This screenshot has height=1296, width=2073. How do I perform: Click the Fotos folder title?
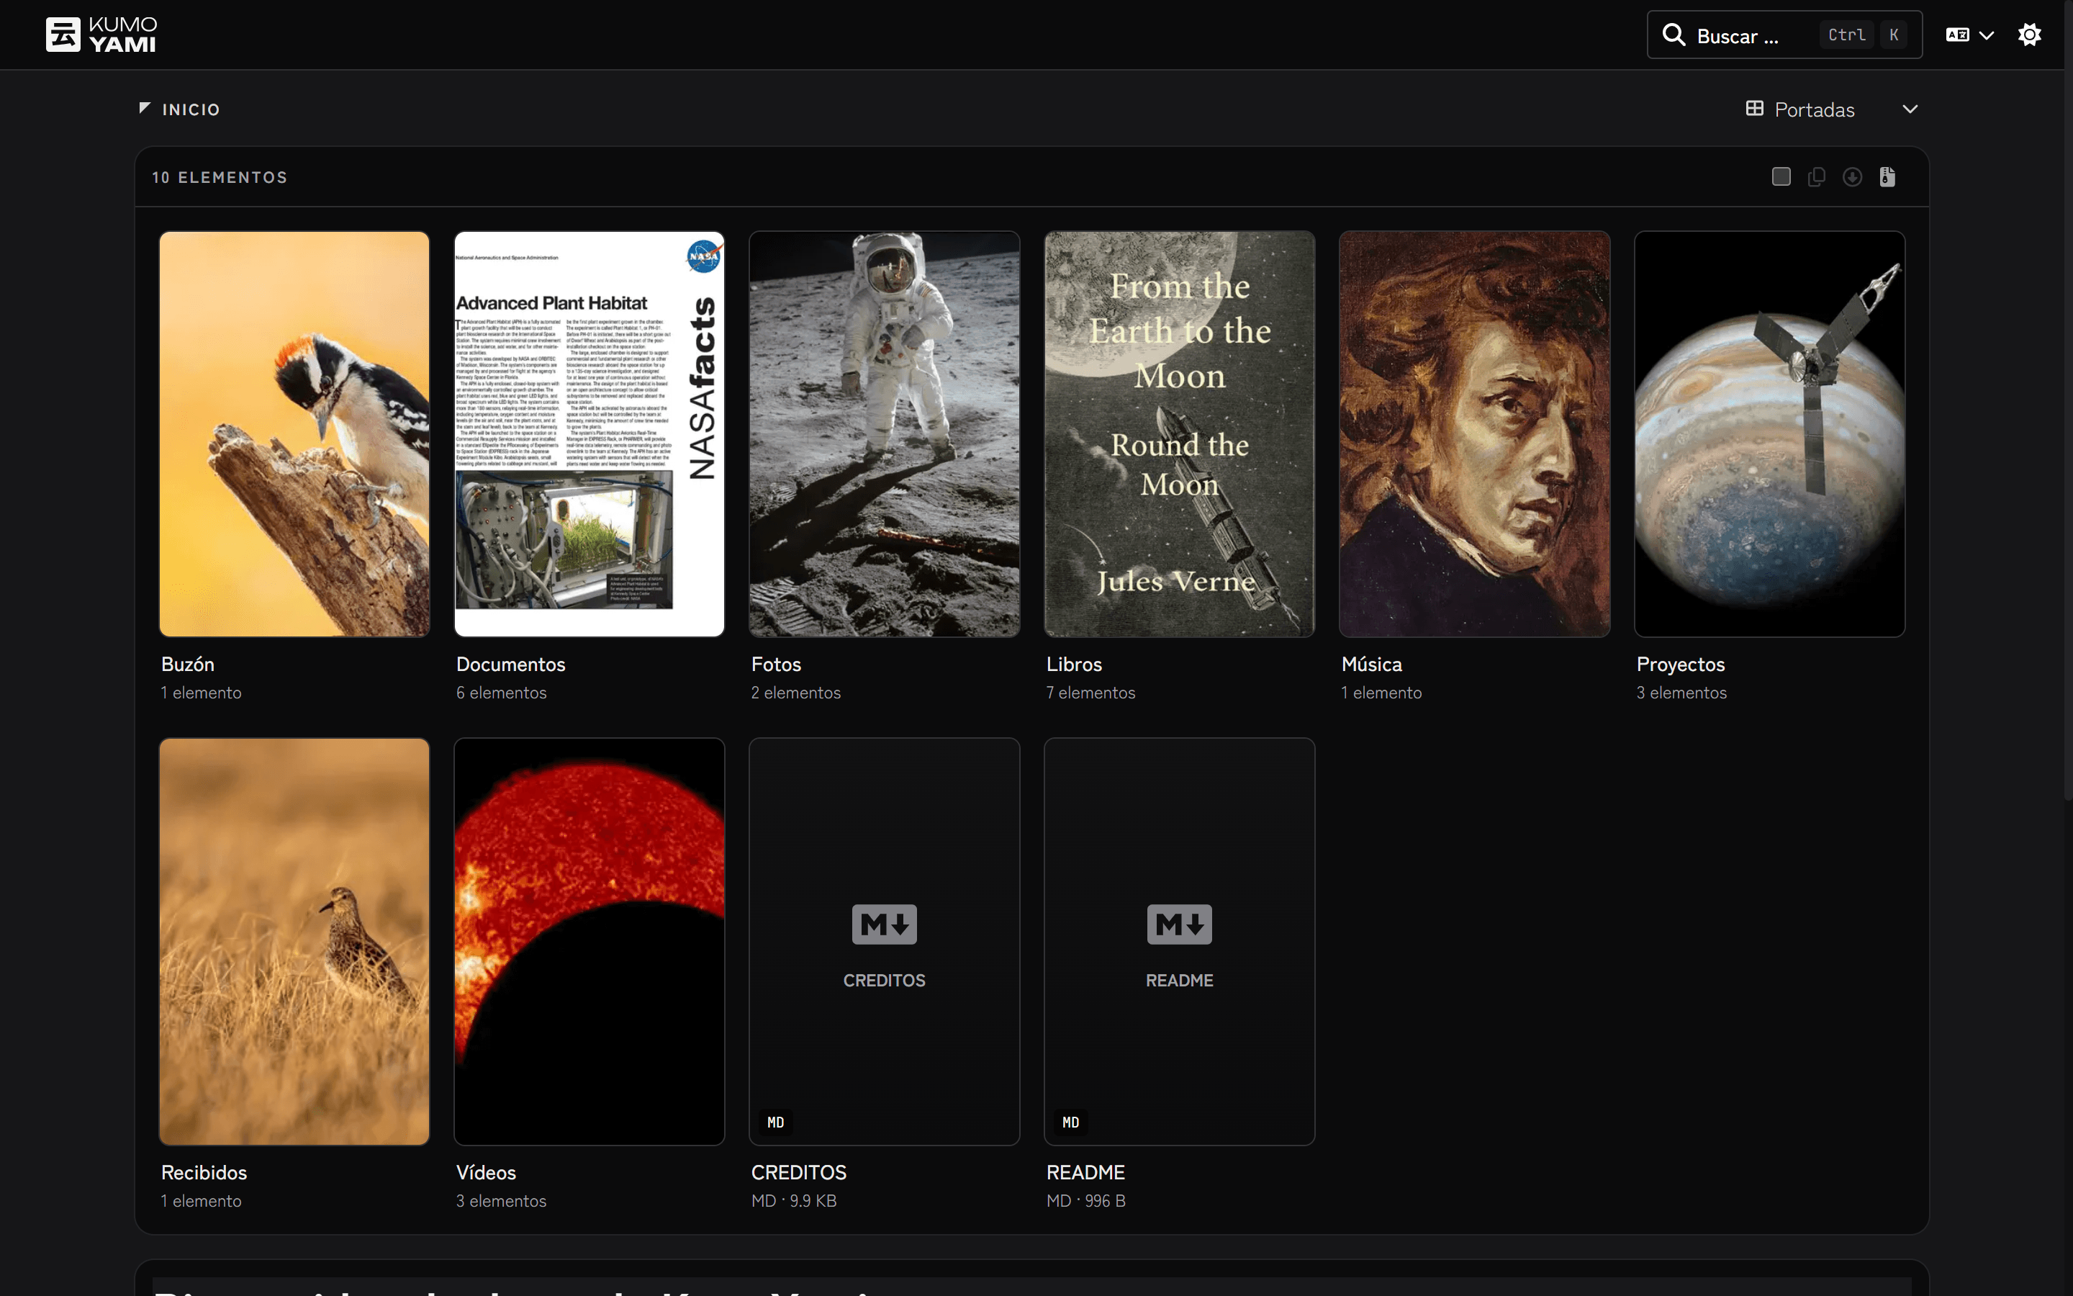click(776, 665)
